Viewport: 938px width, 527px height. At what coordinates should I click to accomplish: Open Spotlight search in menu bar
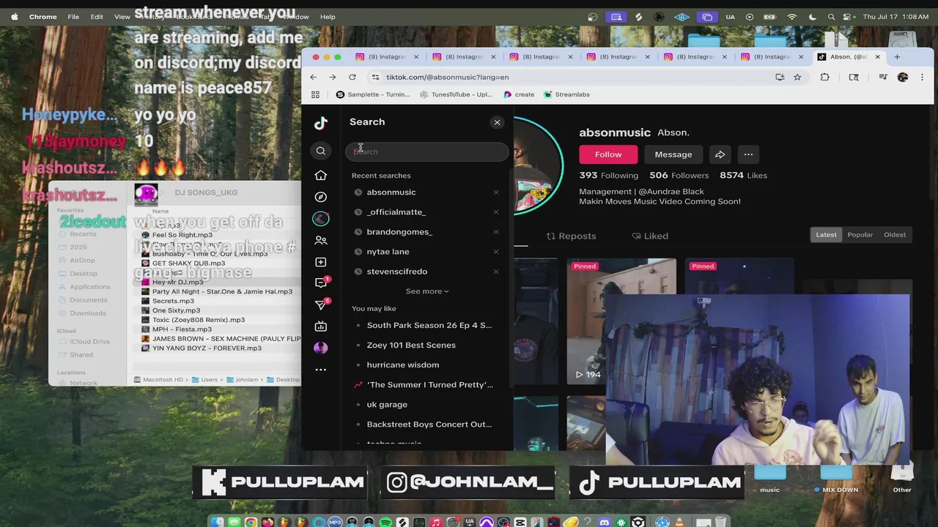[831, 17]
